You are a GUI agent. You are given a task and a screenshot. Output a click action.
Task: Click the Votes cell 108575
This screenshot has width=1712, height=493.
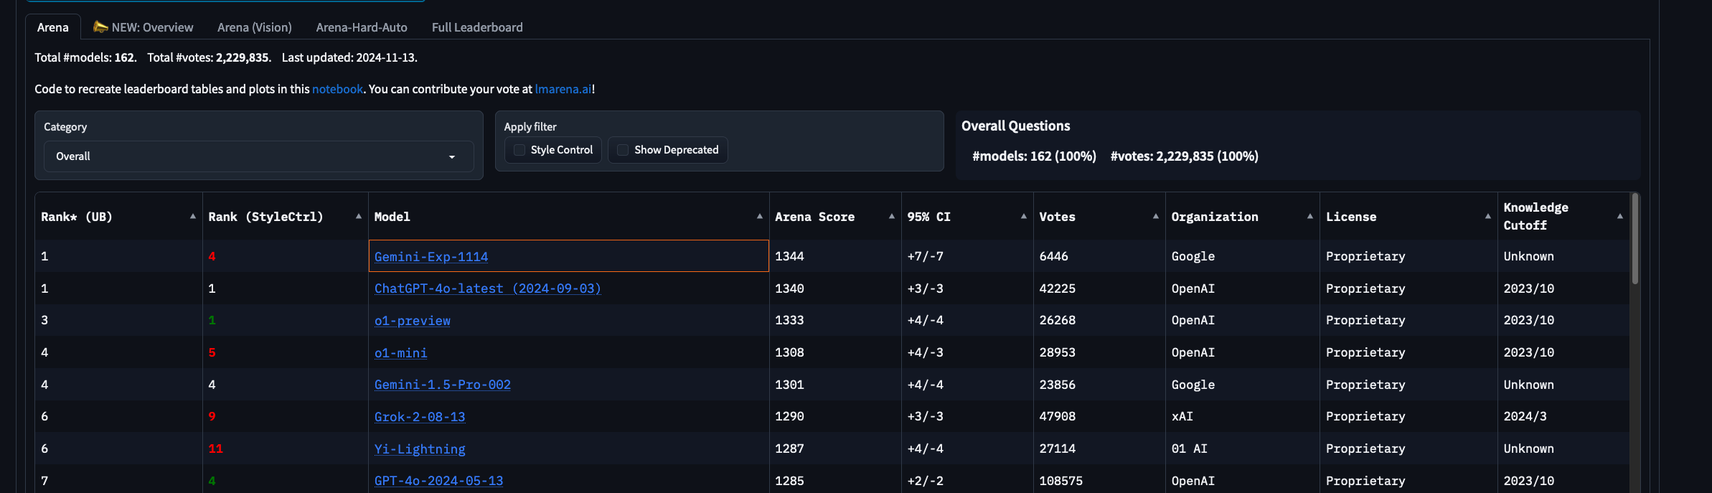coord(1099,480)
